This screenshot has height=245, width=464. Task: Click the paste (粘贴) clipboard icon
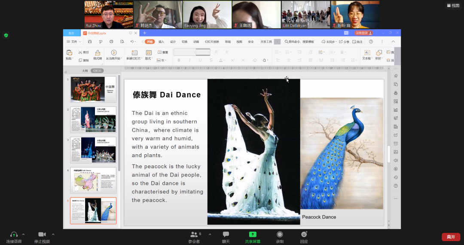coord(69,53)
